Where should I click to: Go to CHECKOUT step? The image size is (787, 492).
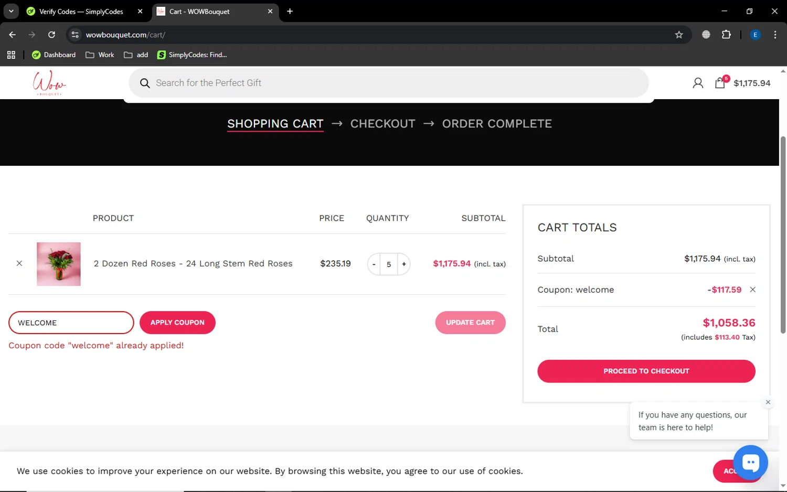tap(383, 124)
